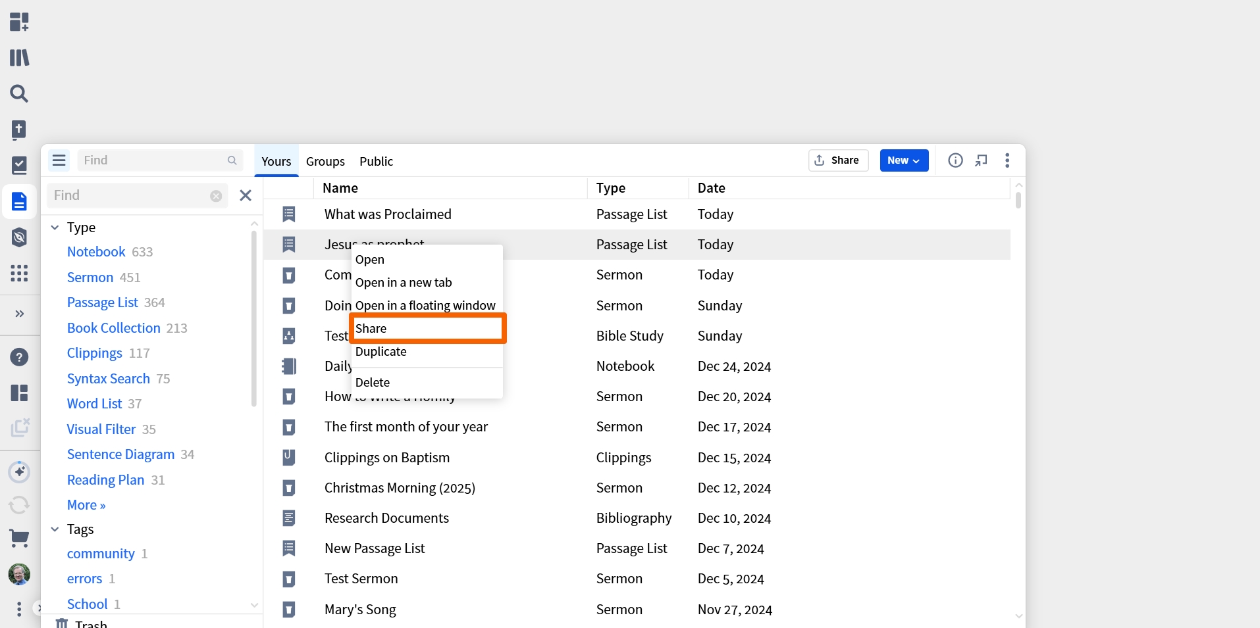Filter by community tag

coord(101,554)
